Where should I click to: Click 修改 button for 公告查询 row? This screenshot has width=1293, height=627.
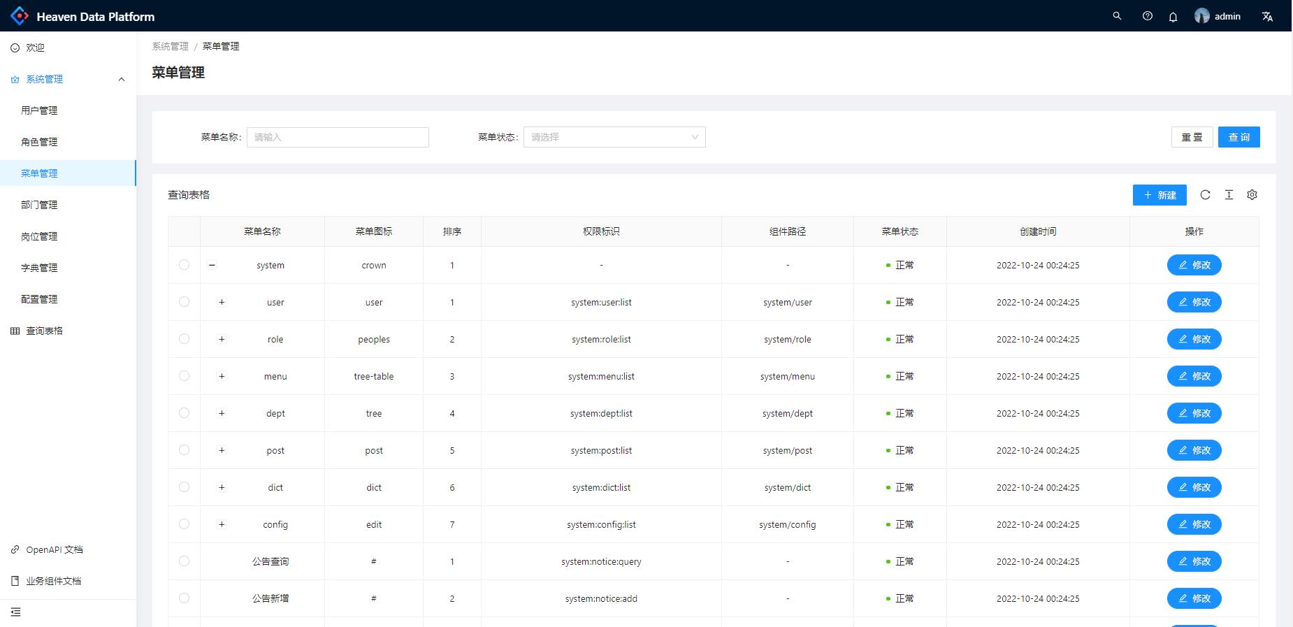tap(1194, 561)
